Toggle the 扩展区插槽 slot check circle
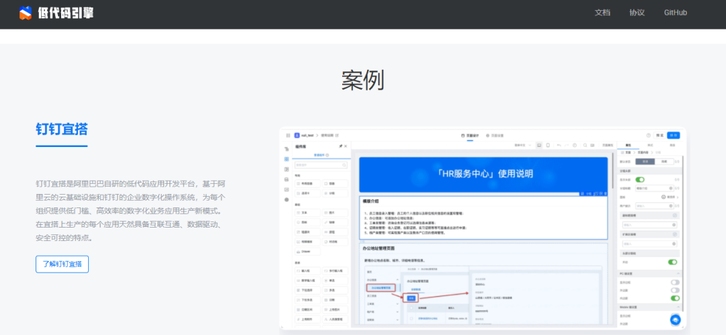This screenshot has height=335, width=726. point(675,234)
